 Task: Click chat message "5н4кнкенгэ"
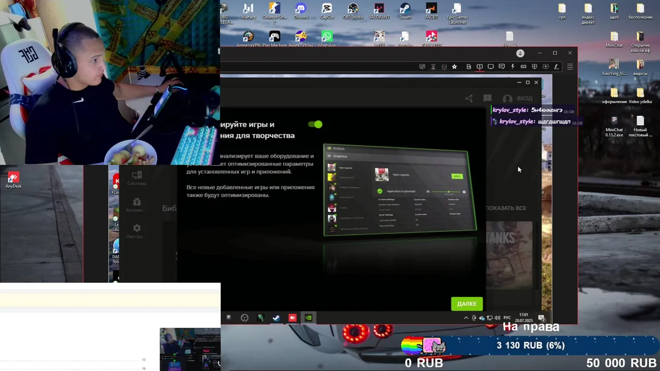point(547,110)
